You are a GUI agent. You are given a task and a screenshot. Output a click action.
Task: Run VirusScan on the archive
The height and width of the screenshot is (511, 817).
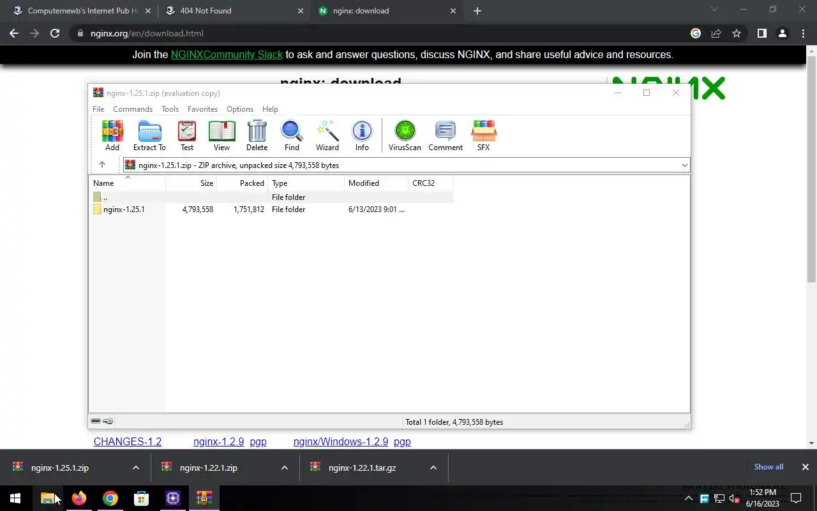tap(405, 136)
